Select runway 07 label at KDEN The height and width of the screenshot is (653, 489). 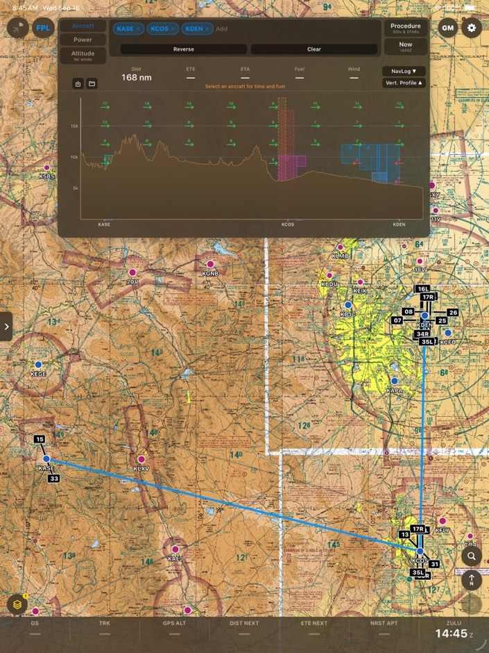tap(397, 320)
